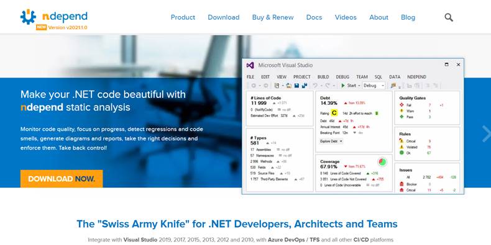Expand the Undo history dropdown arrow

click(x=321, y=86)
